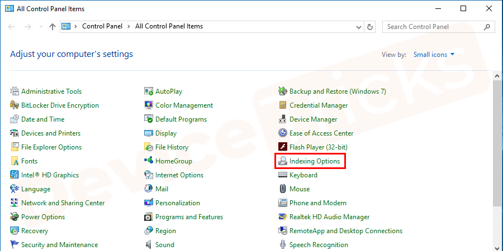Click the Fonts icon
The height and width of the screenshot is (251, 503).
pos(15,161)
